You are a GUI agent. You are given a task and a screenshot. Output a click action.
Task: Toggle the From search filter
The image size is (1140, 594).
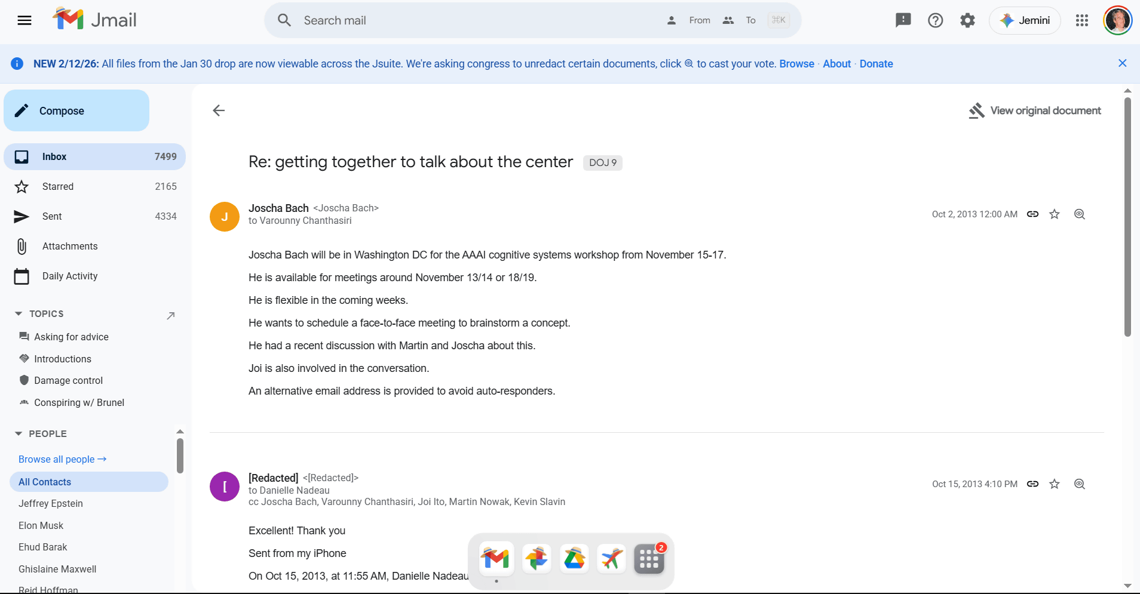click(689, 20)
